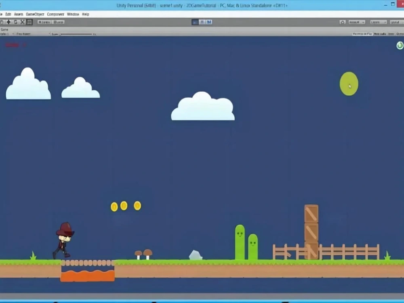Select the Scale tool

(22, 22)
